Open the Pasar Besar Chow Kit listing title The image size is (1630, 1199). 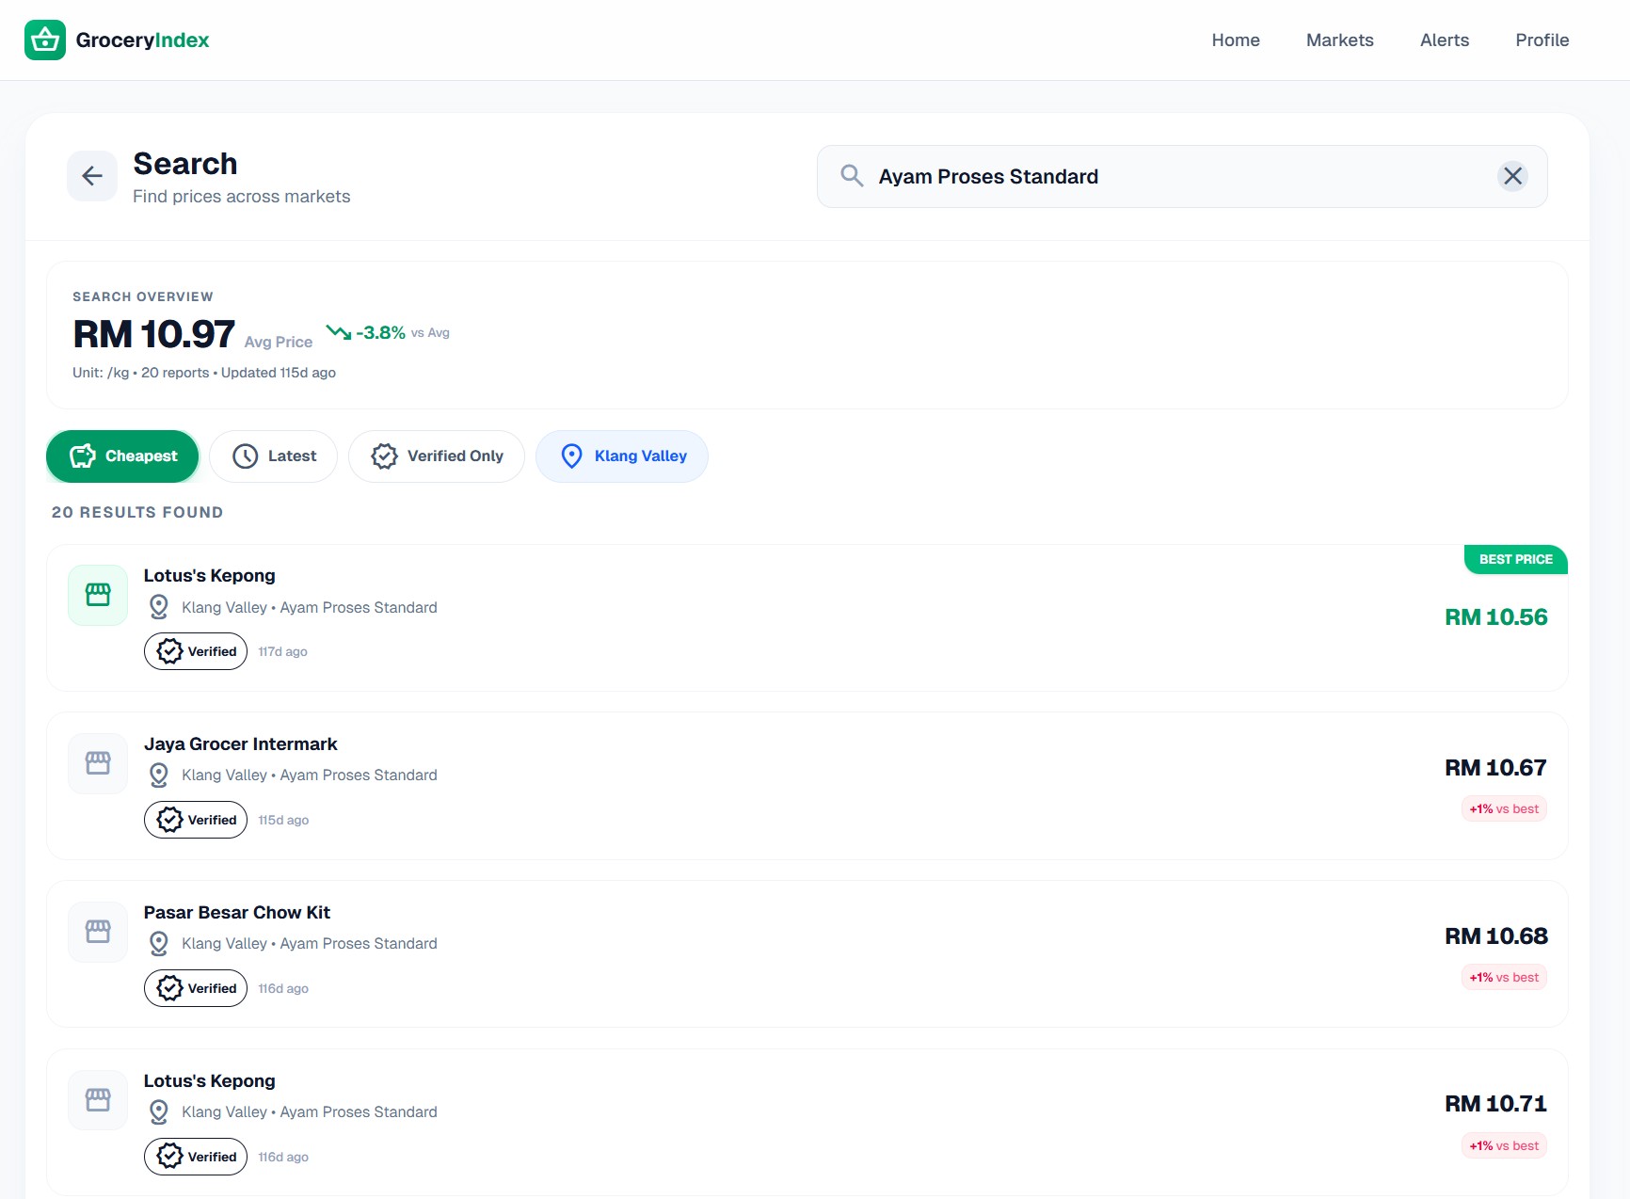[x=237, y=912]
